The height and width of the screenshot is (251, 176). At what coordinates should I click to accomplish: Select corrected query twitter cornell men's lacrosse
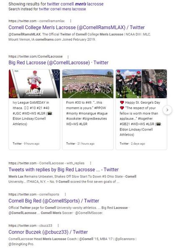tap(75, 4)
